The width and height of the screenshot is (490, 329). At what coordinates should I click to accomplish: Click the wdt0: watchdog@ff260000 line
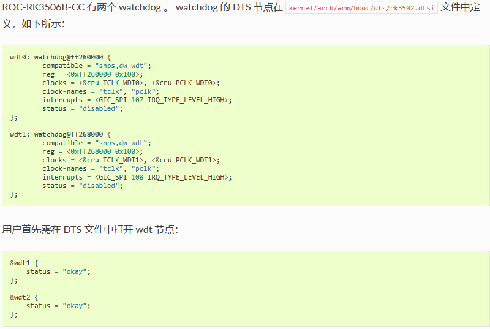point(60,57)
